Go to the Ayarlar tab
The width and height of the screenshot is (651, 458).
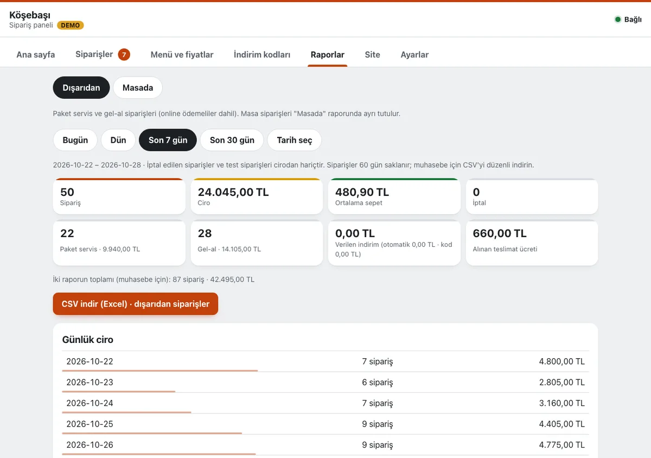414,54
